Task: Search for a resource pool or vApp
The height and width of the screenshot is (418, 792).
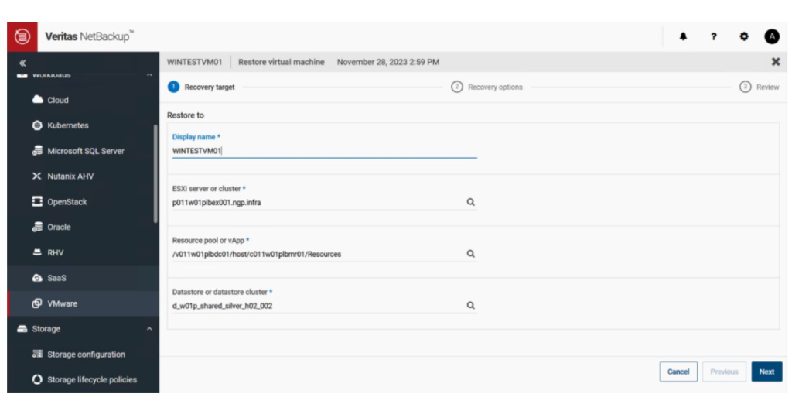Action: point(470,254)
